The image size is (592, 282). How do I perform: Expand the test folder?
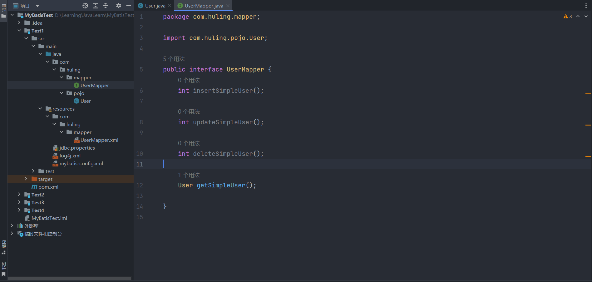[33, 171]
